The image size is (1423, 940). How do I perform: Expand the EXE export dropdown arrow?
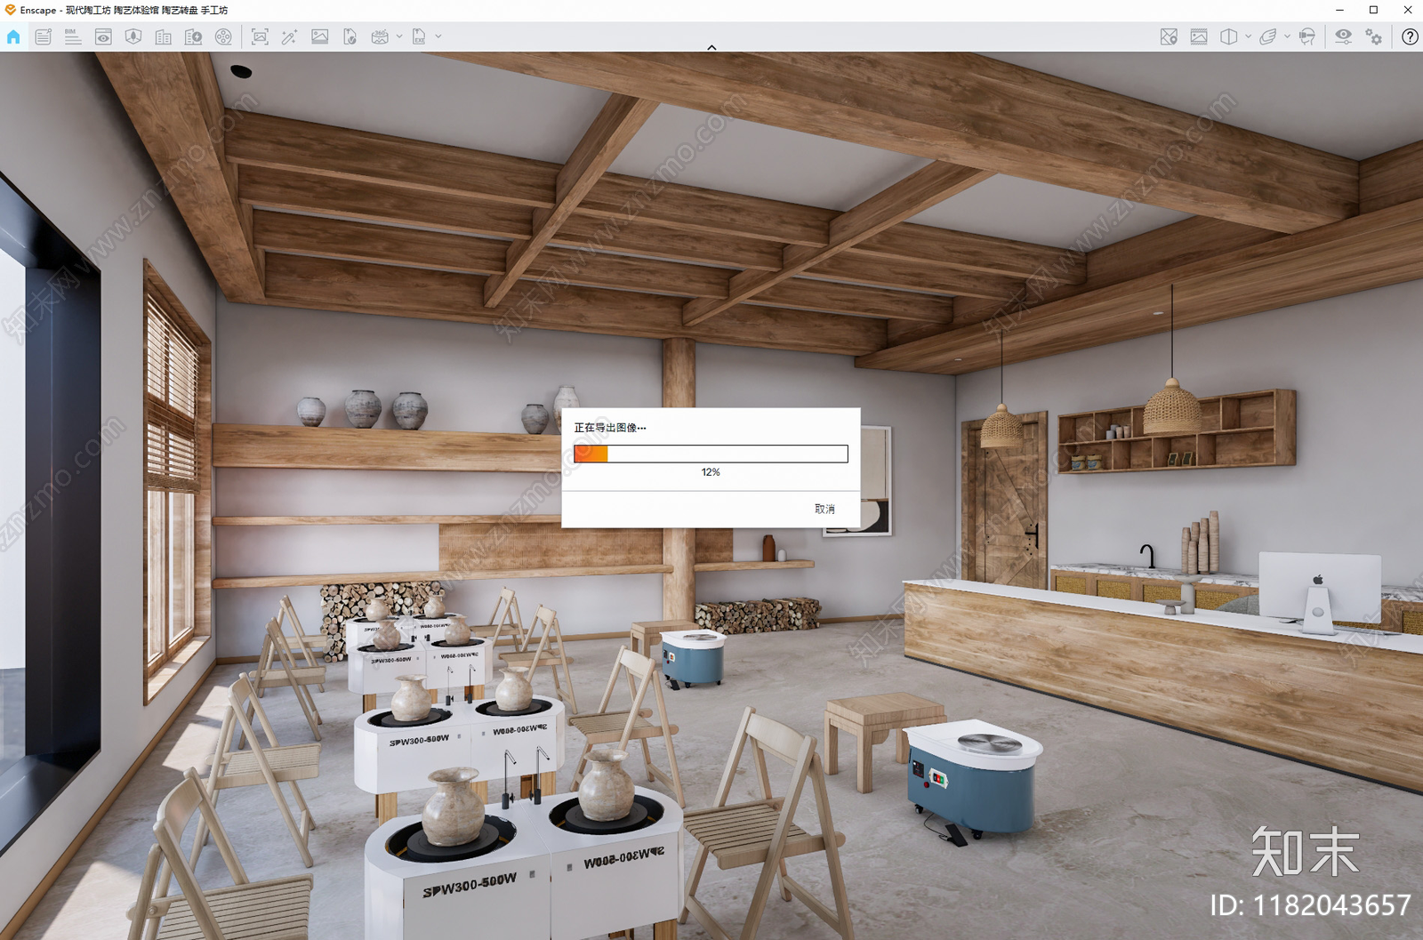pos(438,36)
